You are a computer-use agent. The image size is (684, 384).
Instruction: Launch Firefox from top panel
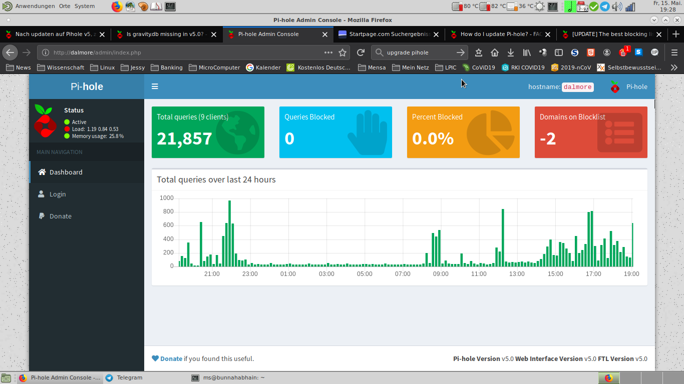pos(117,6)
